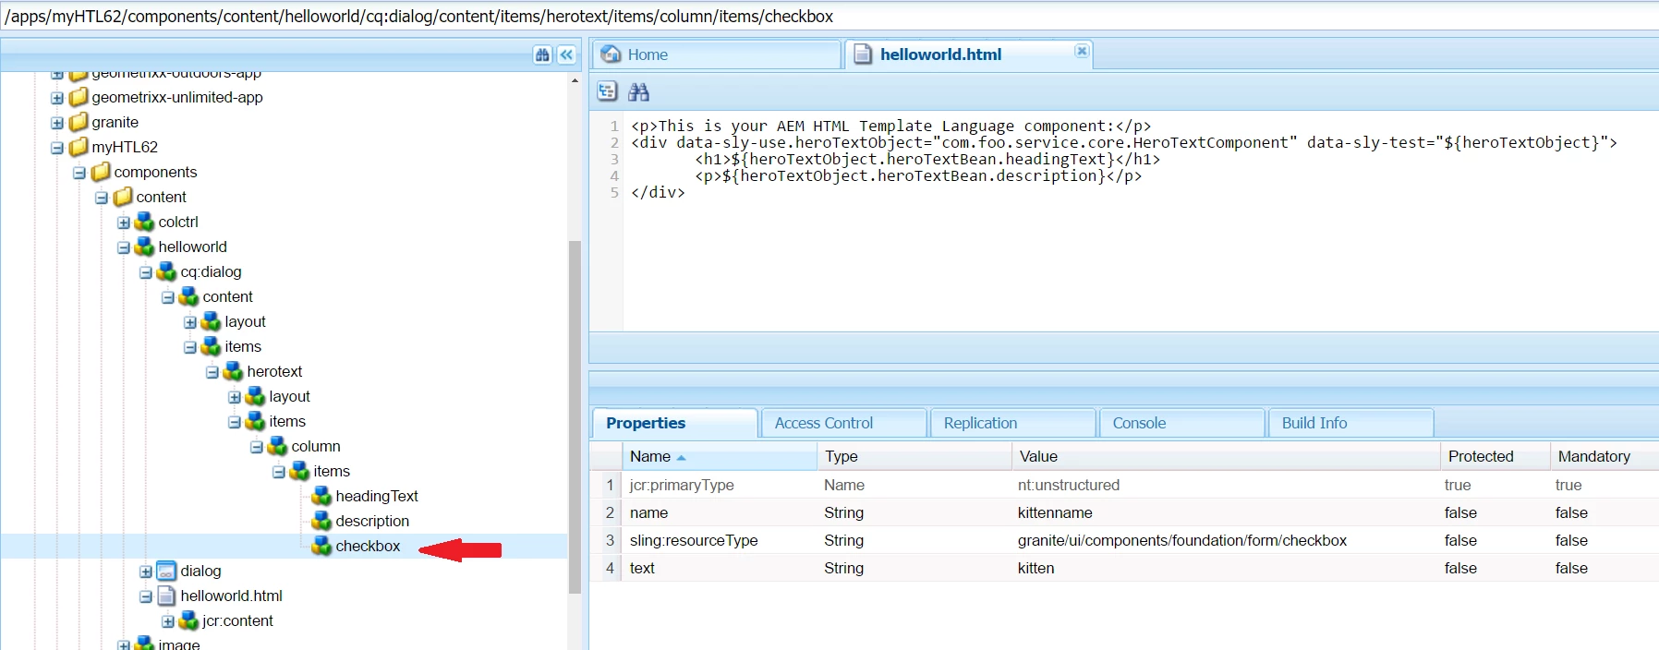Click the cq:dialog node icon
Screen dimensions: 1659x650
(x=166, y=271)
